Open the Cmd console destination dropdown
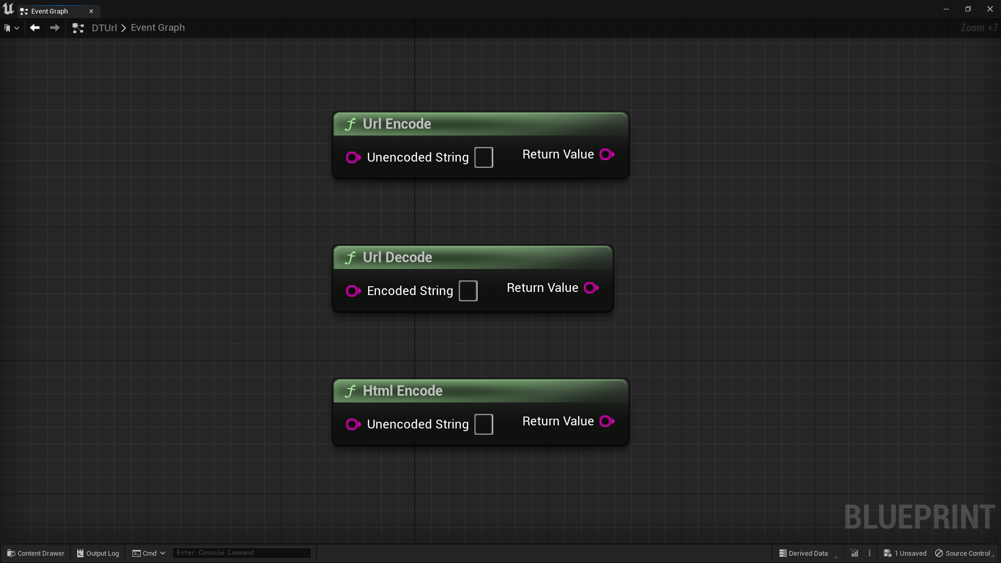This screenshot has height=563, width=1001. click(x=162, y=553)
